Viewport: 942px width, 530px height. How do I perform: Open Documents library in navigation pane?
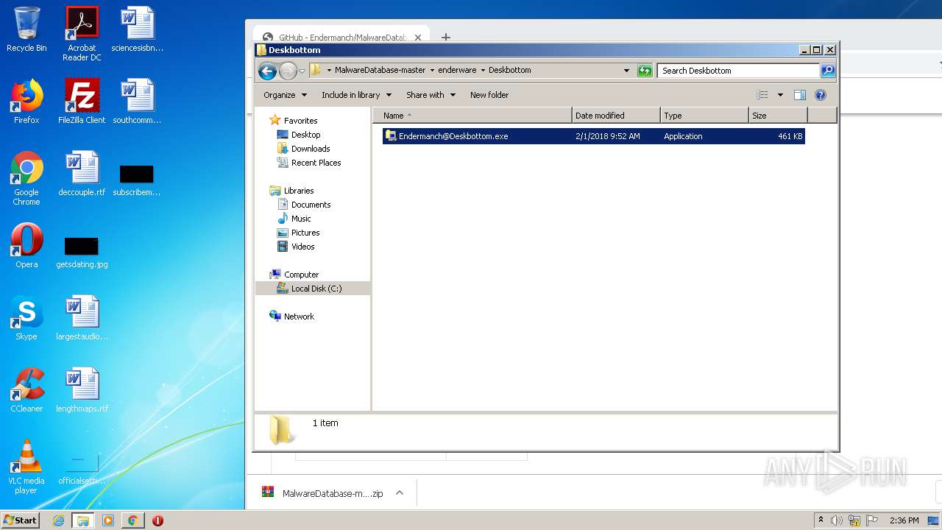click(311, 205)
